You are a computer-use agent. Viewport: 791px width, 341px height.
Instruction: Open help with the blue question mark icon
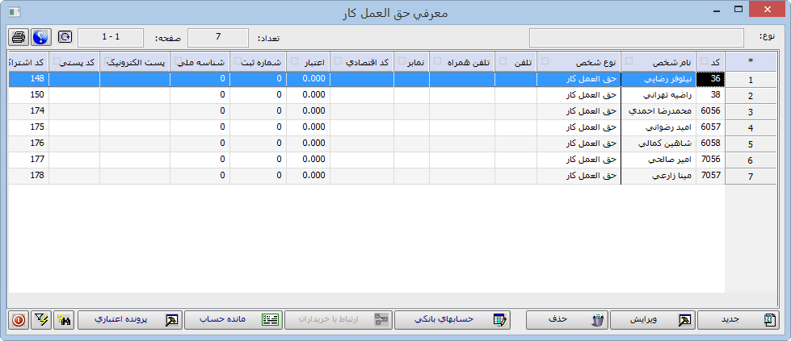40,37
